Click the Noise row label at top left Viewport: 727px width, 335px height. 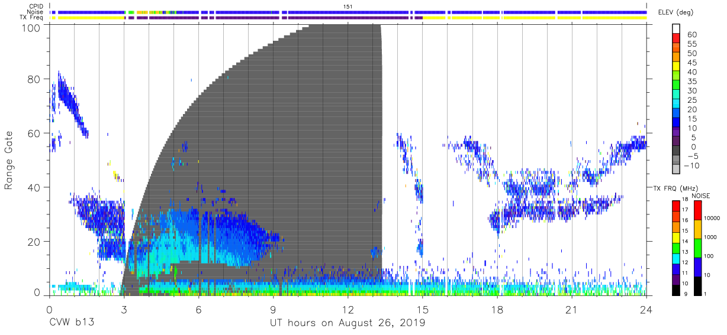[x=36, y=12]
